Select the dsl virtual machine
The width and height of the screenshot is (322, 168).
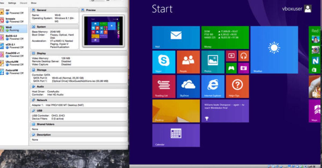14,12
